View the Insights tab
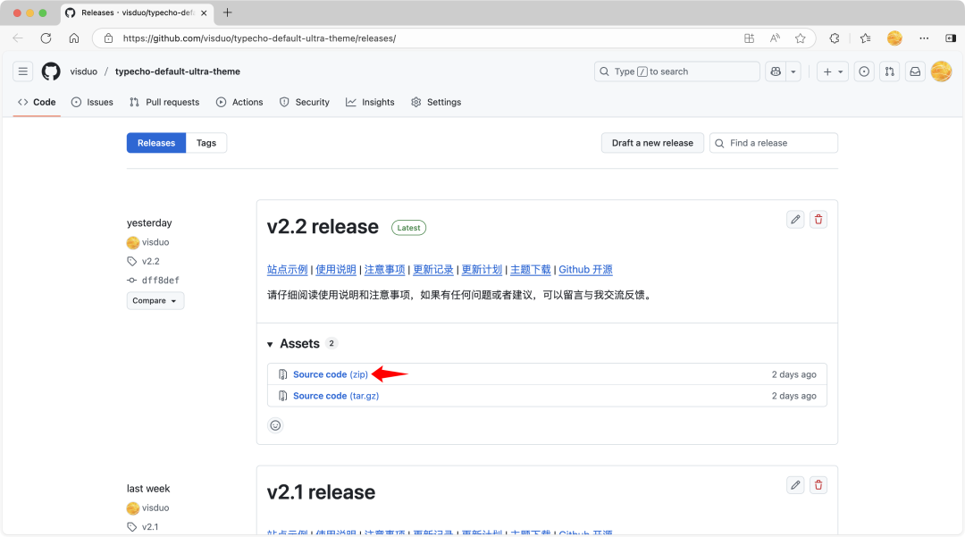 pyautogui.click(x=370, y=102)
